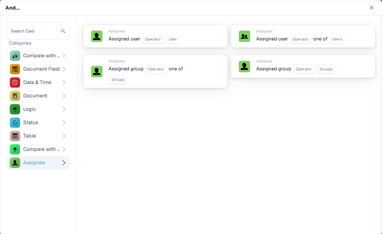The image size is (382, 234).
Task: Click the icon on the Assigned user 'User' card
Action: 97,36
